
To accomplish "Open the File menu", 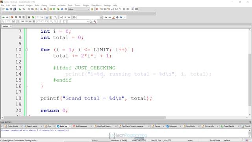I will pyautogui.click(x=3, y=6).
